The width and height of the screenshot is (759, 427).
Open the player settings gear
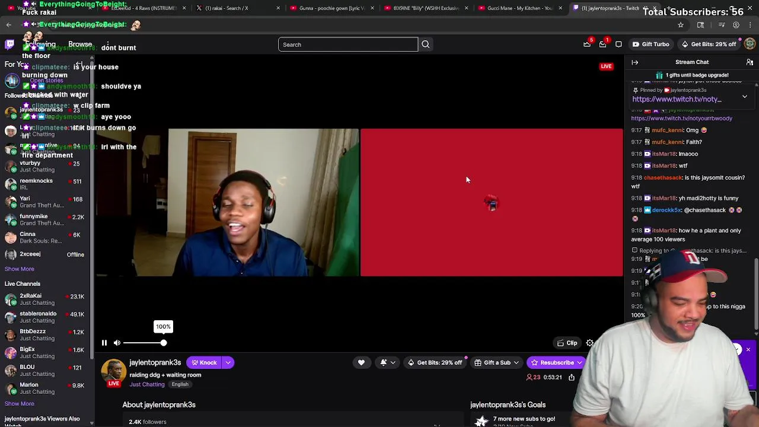click(590, 343)
